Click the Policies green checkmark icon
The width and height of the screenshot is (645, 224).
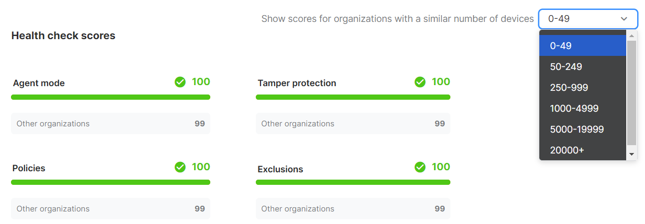[180, 167]
